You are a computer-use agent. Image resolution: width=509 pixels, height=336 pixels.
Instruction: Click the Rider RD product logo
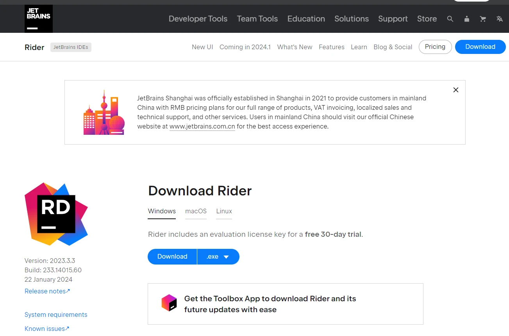point(56,214)
